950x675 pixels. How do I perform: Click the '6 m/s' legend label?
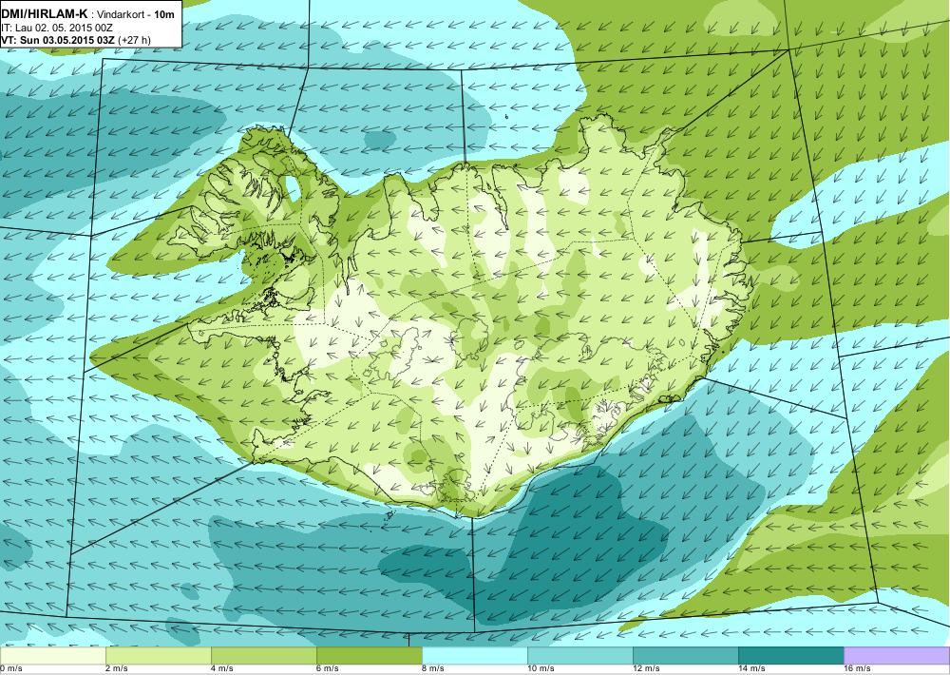point(328,669)
